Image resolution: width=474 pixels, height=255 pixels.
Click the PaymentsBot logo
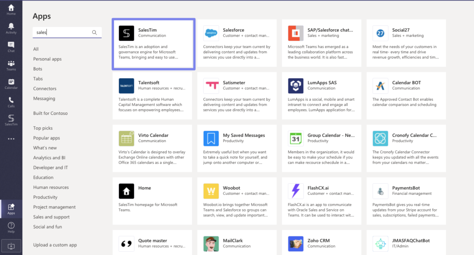380,191
